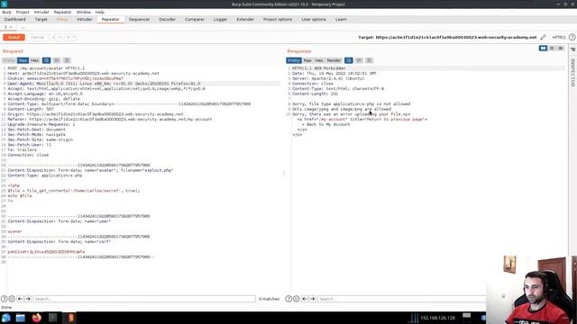Open the terminal taskbar icon
The width and height of the screenshot is (577, 324).
(x=52, y=318)
